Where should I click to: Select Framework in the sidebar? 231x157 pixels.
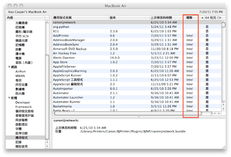coord(23,107)
